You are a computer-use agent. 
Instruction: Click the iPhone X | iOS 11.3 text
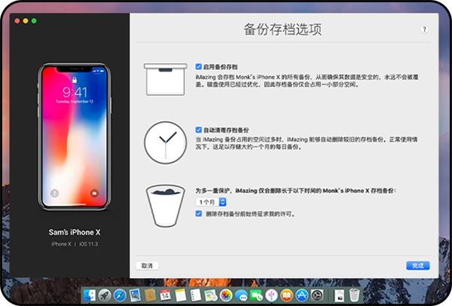(75, 244)
